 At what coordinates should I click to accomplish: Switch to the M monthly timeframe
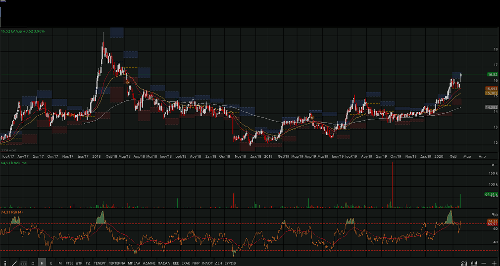[60, 263]
